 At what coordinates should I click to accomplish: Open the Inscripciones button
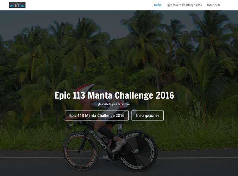pyautogui.click(x=148, y=115)
